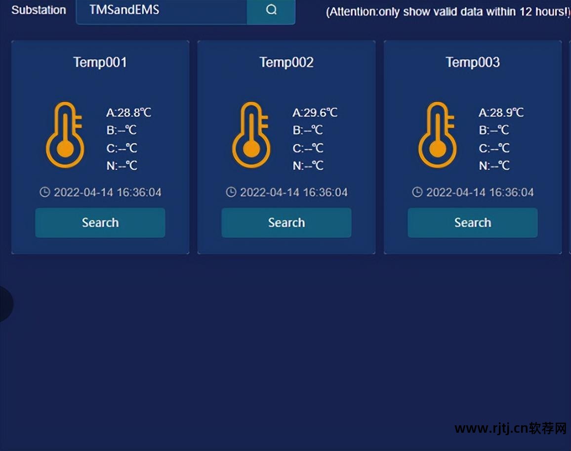The height and width of the screenshot is (451, 571).
Task: Click the C:--℃ value in Temp002
Action: coord(308,148)
